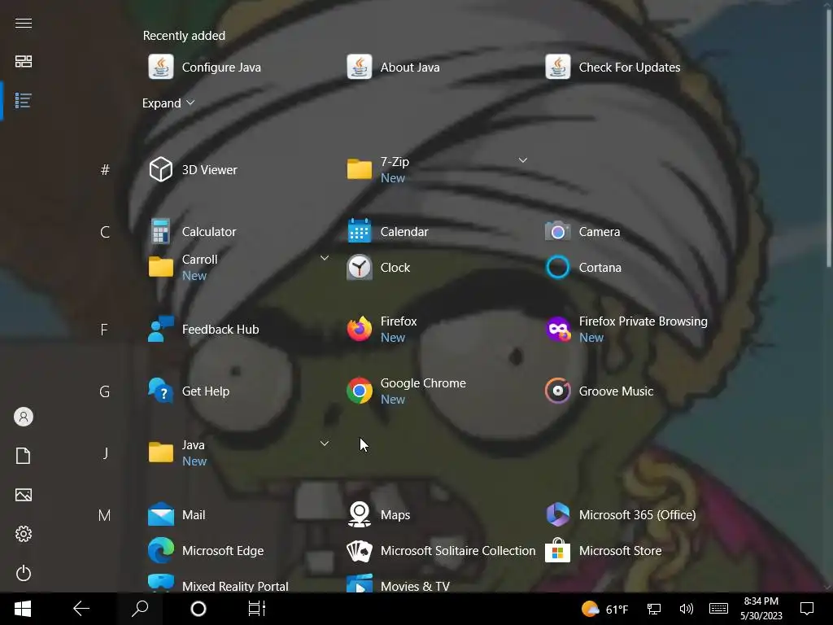Switch to all apps list view

[x=24, y=100]
